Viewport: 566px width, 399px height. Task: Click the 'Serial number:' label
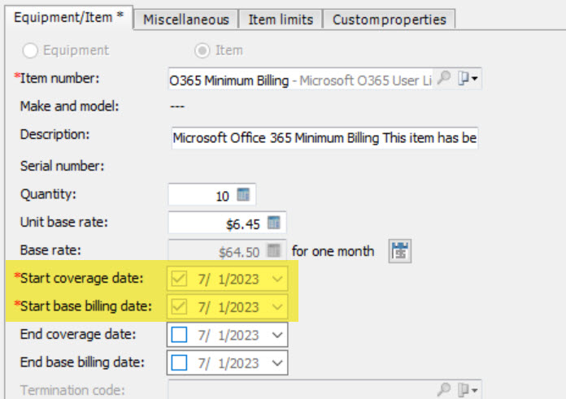(62, 166)
